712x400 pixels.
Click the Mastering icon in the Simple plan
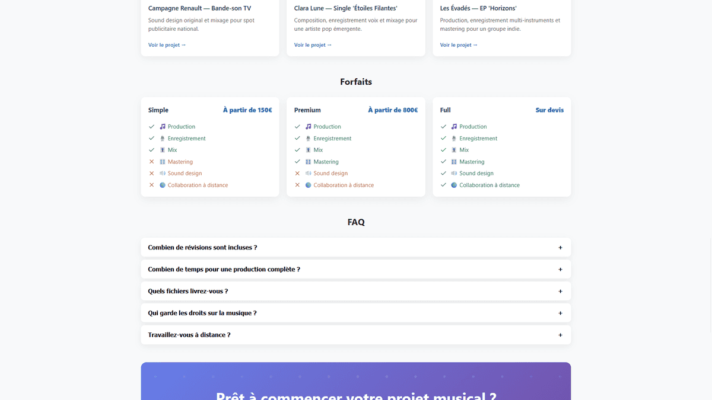pyautogui.click(x=163, y=162)
